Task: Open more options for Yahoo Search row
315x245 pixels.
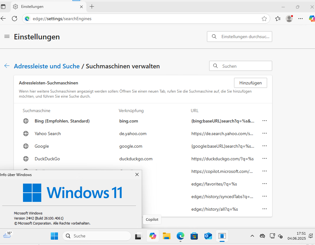Action: pyautogui.click(x=265, y=133)
